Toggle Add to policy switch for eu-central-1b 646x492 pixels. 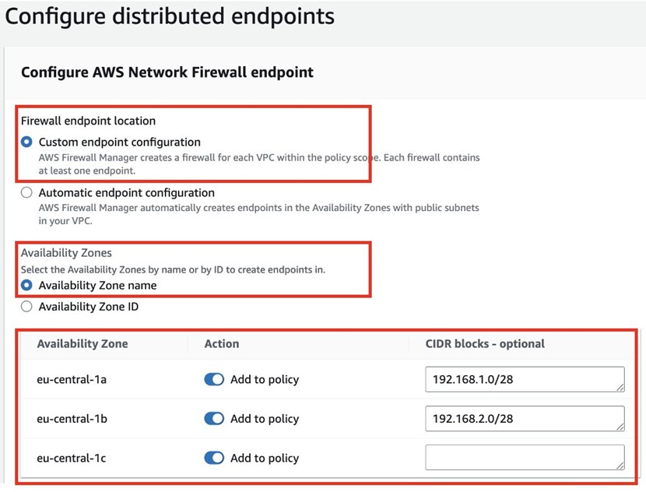(x=214, y=419)
